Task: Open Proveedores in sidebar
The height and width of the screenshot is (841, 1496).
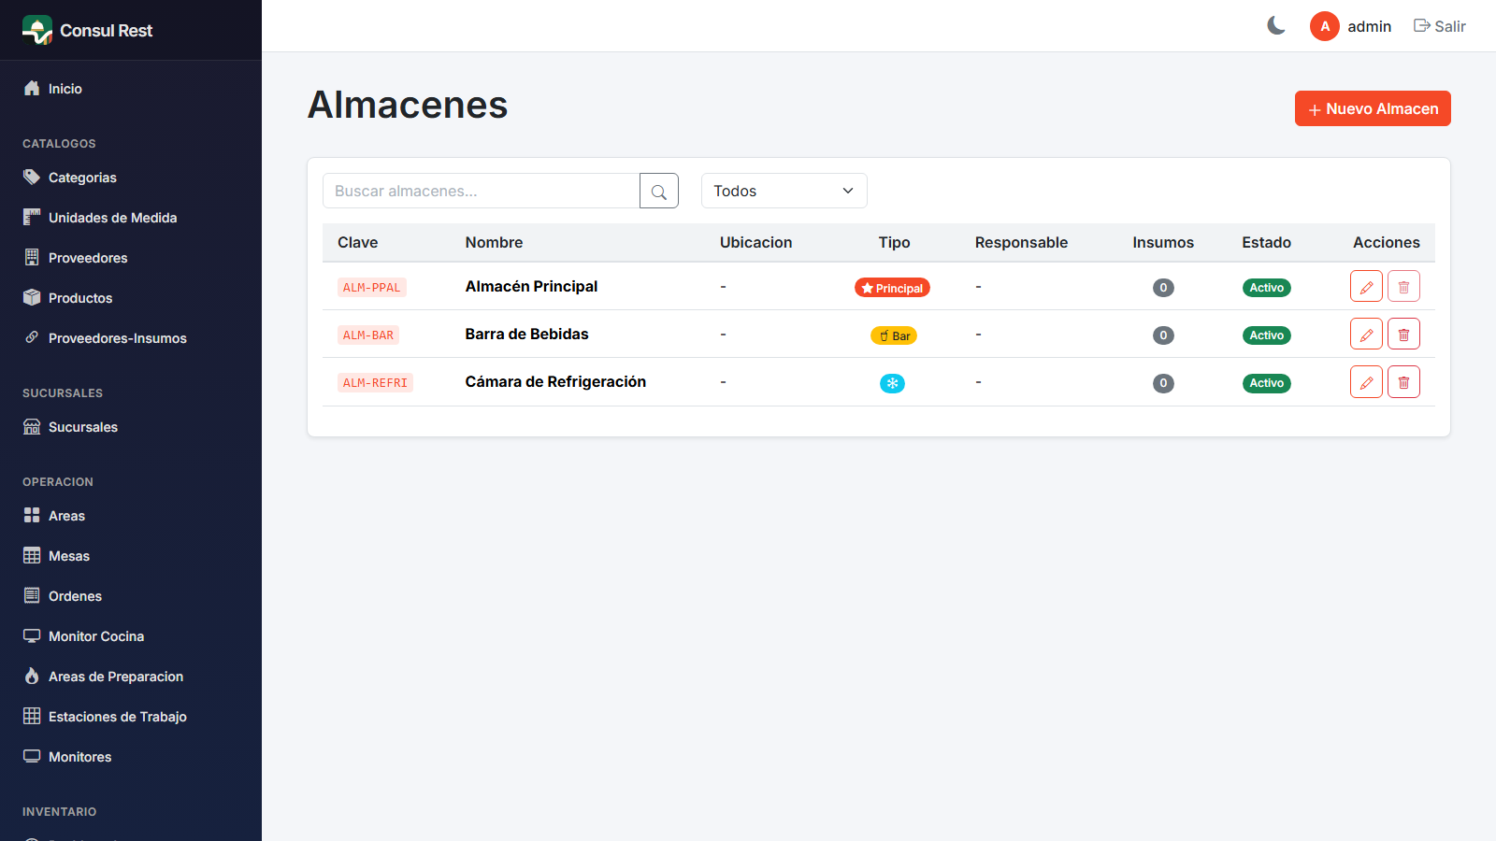Action: point(131,258)
